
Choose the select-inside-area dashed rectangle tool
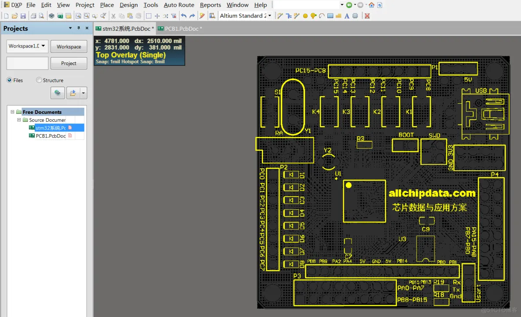click(149, 16)
